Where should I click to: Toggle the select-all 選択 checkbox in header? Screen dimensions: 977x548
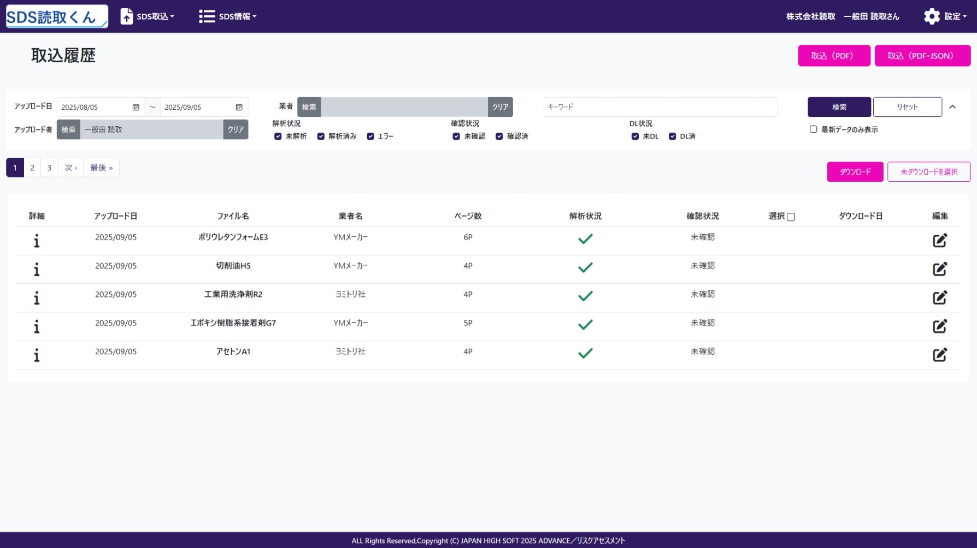click(x=791, y=217)
